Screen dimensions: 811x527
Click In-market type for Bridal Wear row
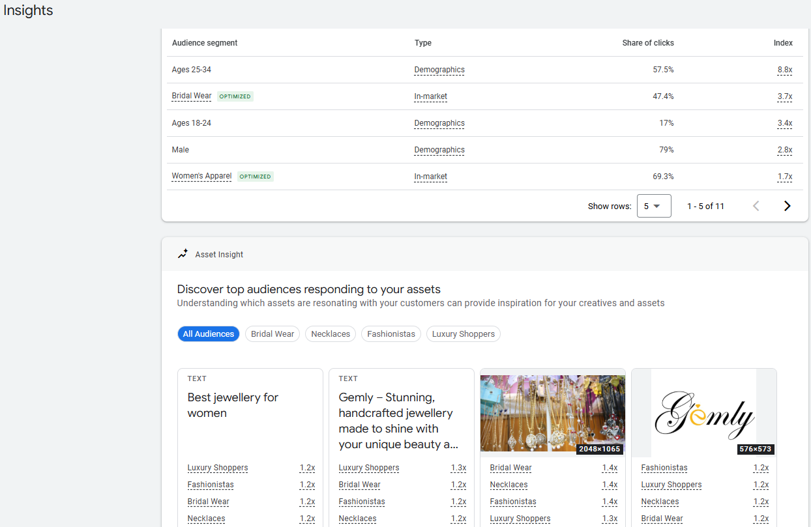(431, 96)
